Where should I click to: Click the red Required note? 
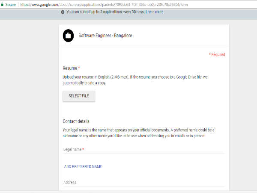point(217,54)
